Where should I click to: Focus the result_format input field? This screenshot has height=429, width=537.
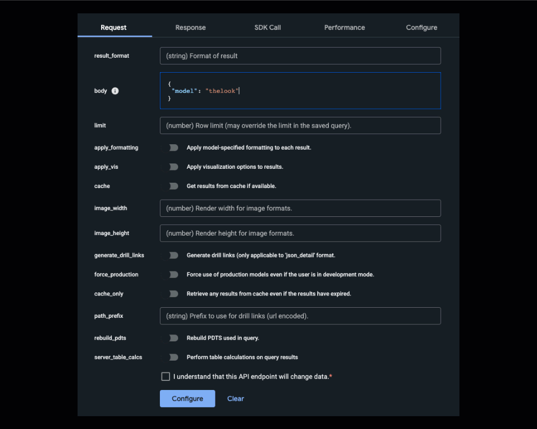[x=301, y=56]
